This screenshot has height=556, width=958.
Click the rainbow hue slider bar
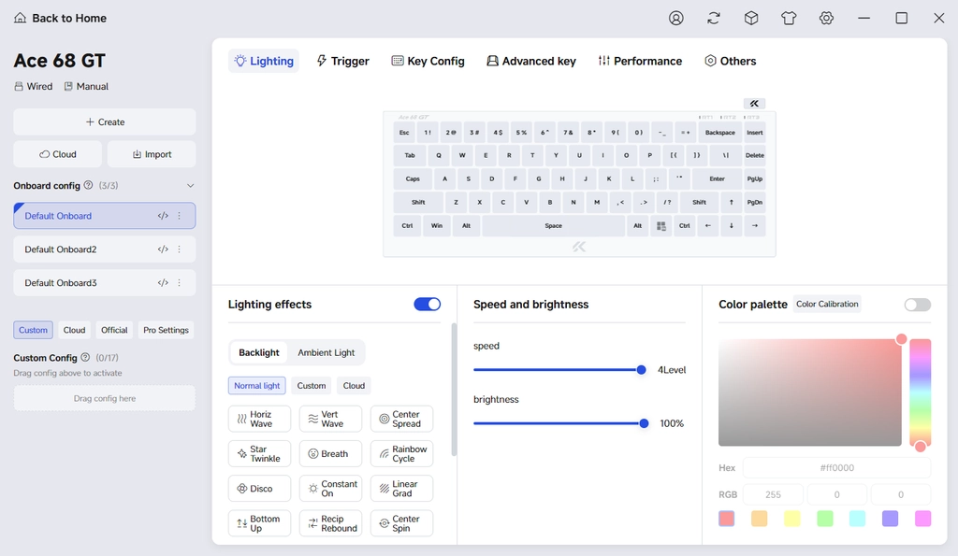tap(921, 392)
